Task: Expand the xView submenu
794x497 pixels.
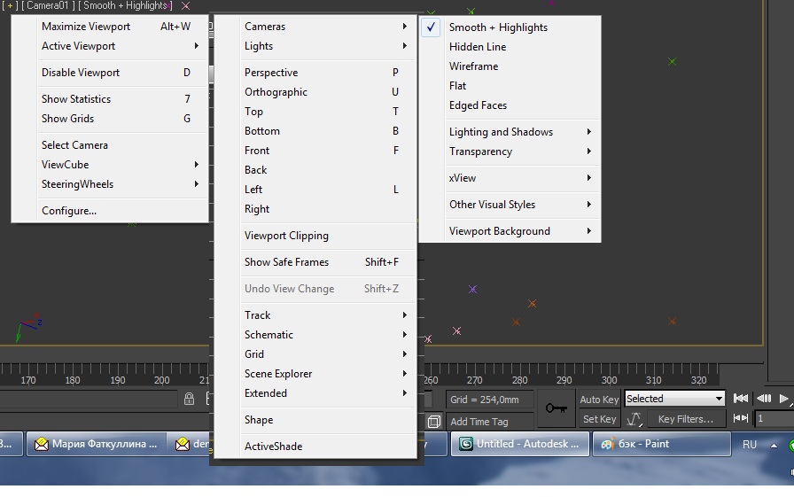Action: pos(510,178)
